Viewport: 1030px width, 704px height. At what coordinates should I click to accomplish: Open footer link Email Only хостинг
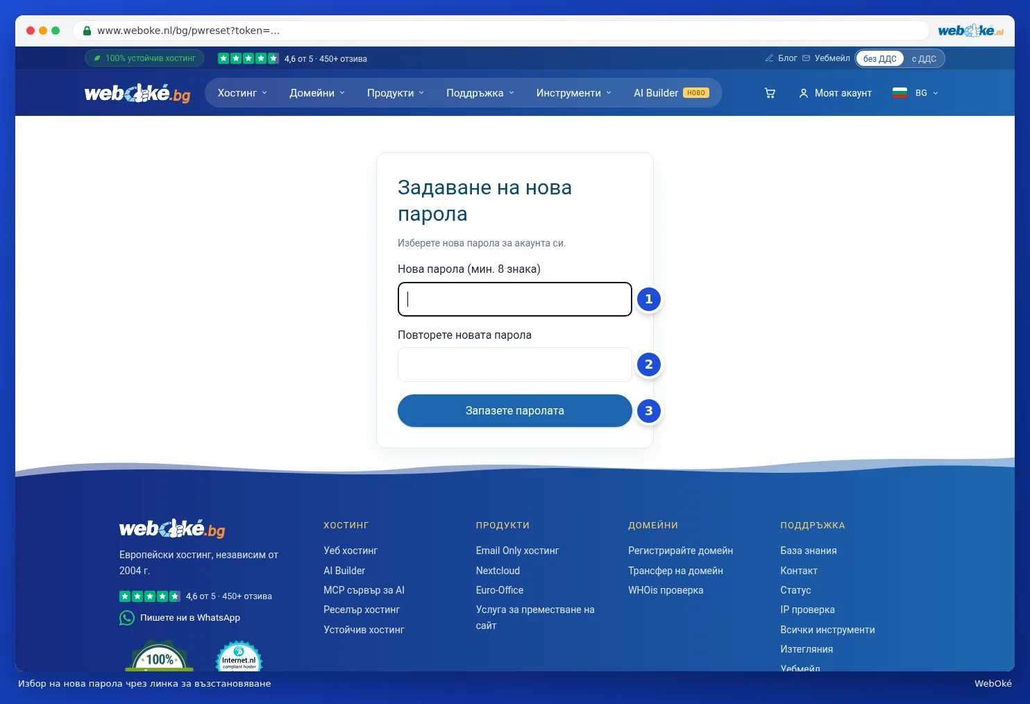(517, 551)
